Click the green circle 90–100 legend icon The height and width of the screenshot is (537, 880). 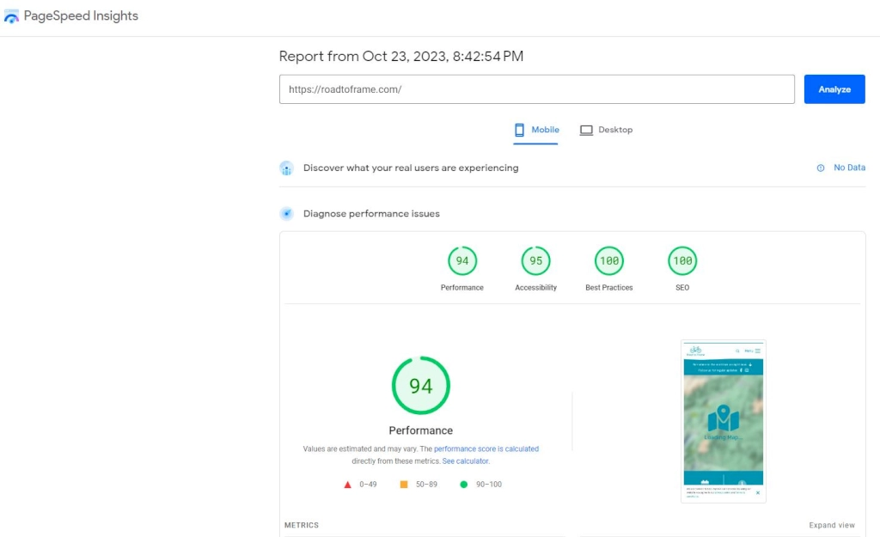pos(463,485)
